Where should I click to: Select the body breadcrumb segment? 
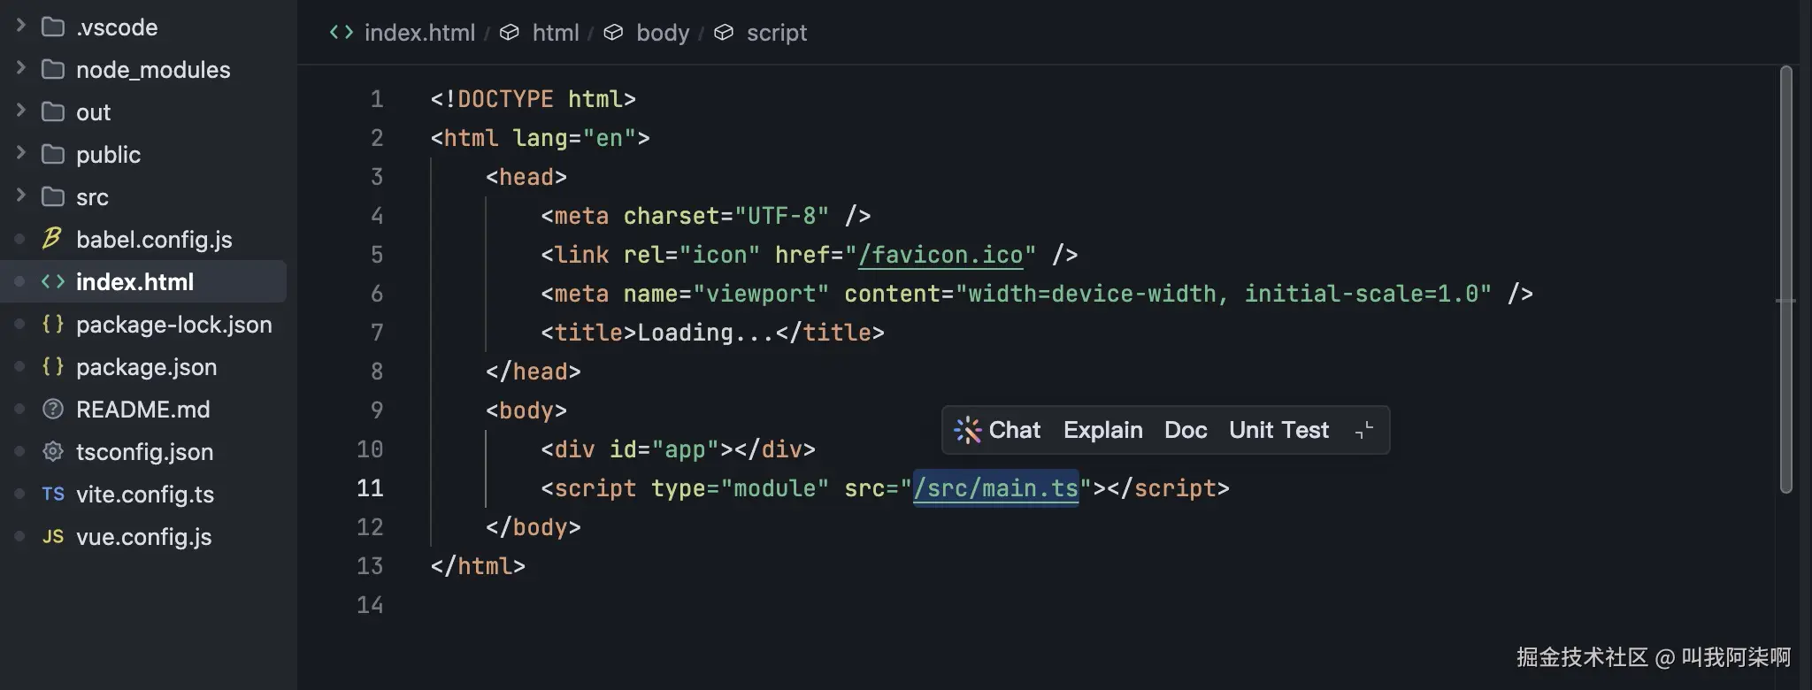(x=662, y=33)
